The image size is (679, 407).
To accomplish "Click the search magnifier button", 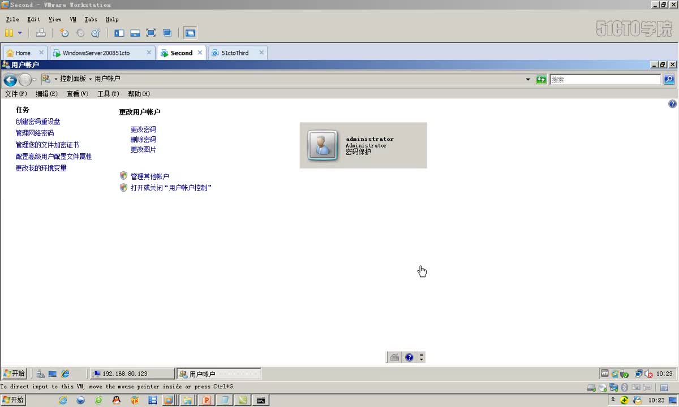I will pos(669,80).
